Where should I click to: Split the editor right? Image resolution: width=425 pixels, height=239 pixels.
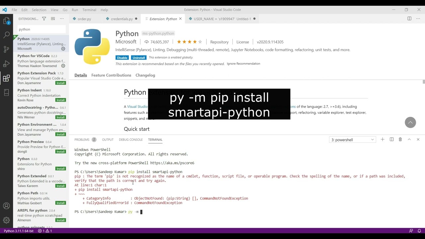tap(409, 19)
